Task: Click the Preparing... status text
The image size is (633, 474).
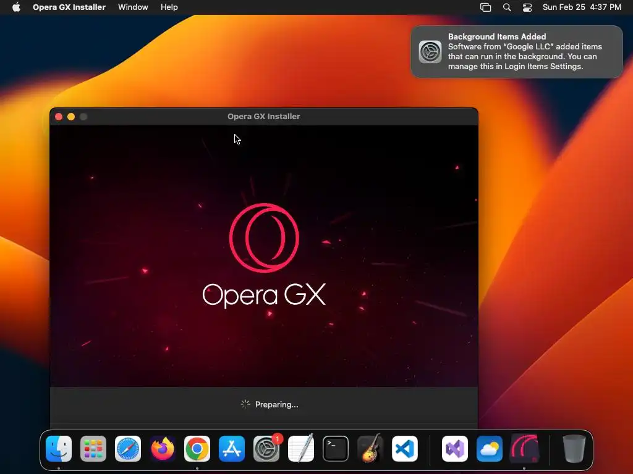Action: pyautogui.click(x=276, y=404)
